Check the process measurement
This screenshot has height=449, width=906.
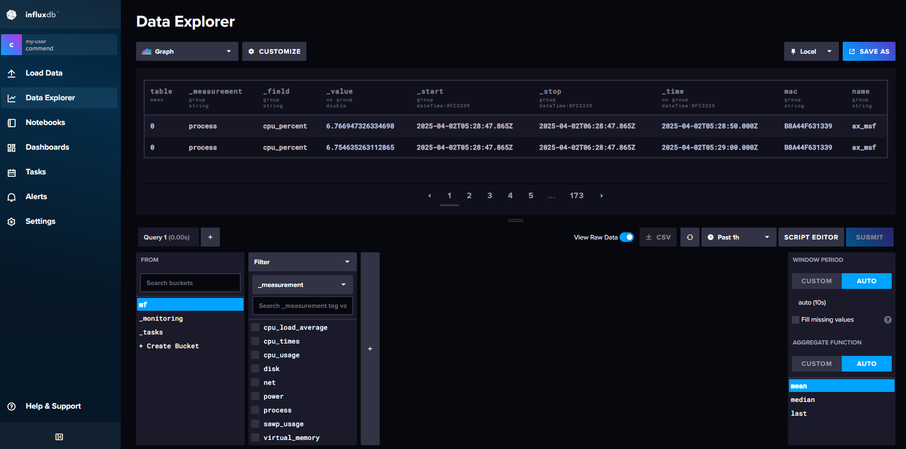(x=256, y=410)
